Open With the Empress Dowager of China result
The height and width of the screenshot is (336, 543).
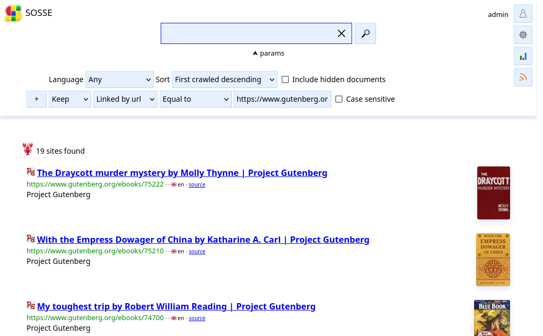coord(203,240)
